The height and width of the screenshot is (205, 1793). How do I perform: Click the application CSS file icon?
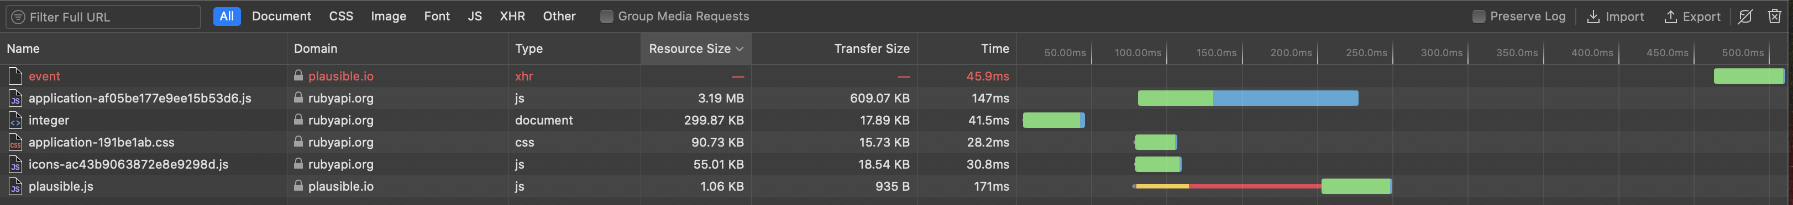pos(15,143)
